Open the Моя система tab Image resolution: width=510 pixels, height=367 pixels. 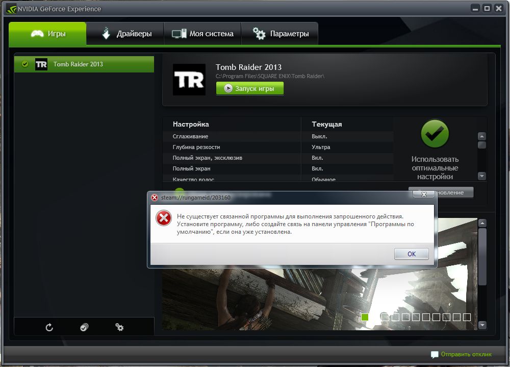tap(202, 33)
